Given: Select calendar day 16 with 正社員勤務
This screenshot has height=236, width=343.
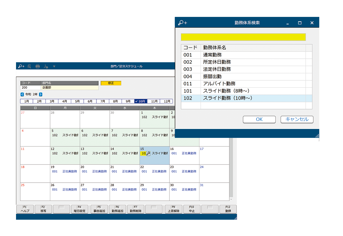Looking at the screenshot, I should tap(184, 156).
